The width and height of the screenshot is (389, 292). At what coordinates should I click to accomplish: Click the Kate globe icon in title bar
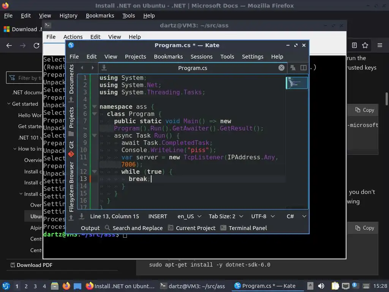coord(71,45)
